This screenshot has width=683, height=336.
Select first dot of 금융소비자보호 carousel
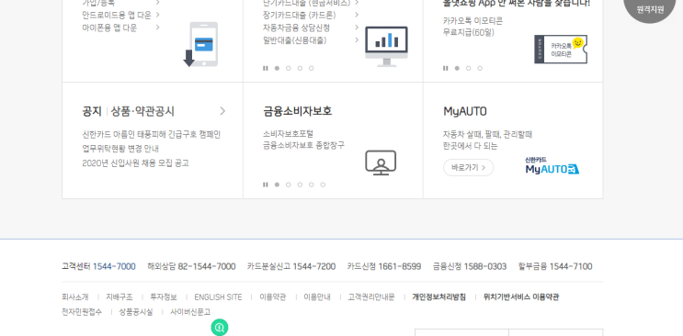point(277,185)
